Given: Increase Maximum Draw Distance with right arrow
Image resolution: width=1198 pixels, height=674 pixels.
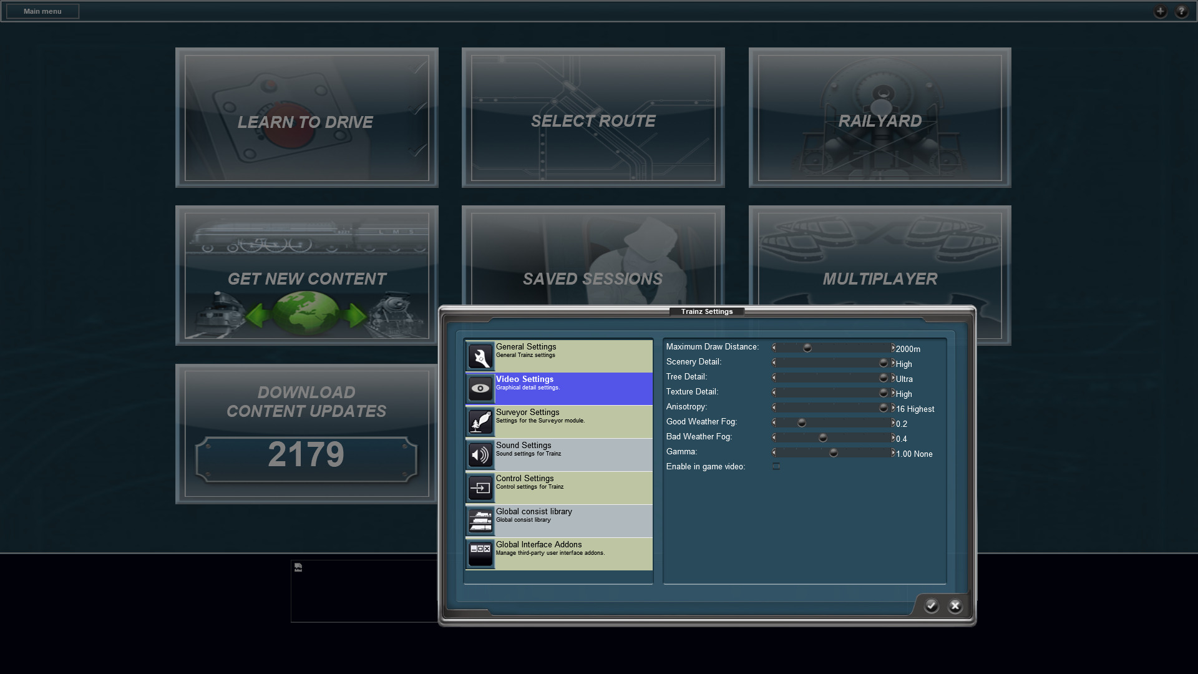Looking at the screenshot, I should coord(893,348).
